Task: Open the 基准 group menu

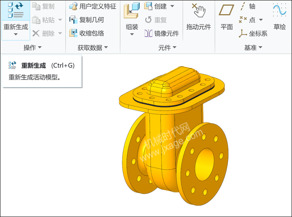Action: pyautogui.click(x=253, y=47)
